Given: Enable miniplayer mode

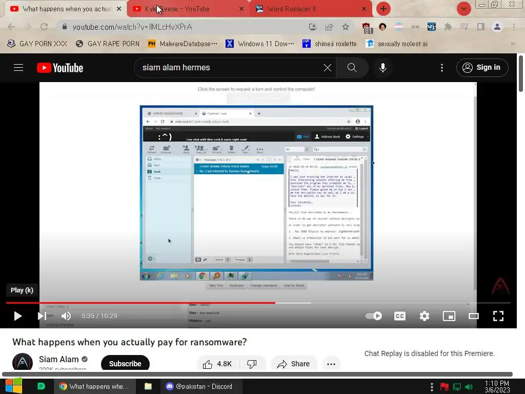Looking at the screenshot, I should [449, 316].
